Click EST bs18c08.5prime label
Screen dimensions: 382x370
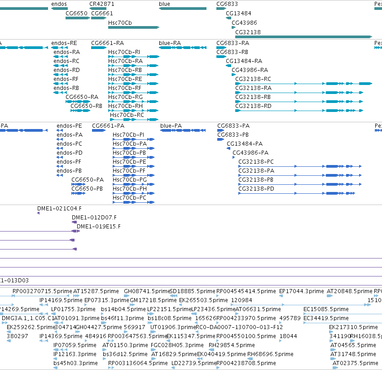coord(170,318)
